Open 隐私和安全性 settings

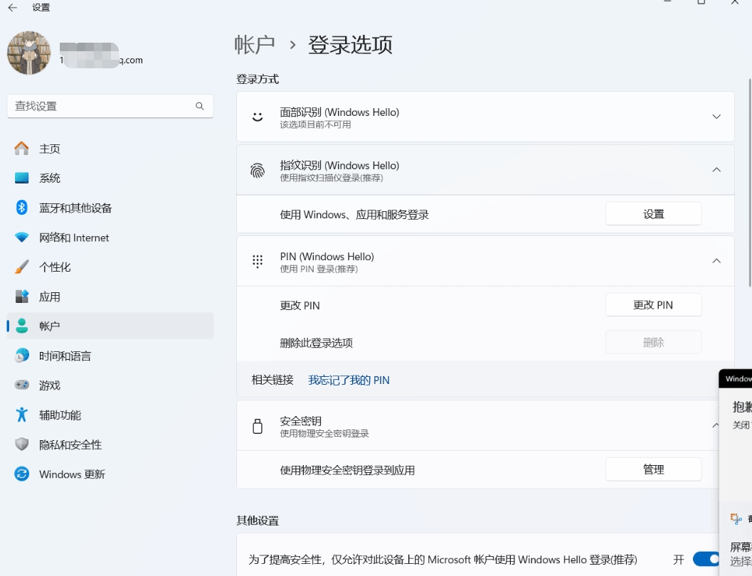click(x=110, y=444)
